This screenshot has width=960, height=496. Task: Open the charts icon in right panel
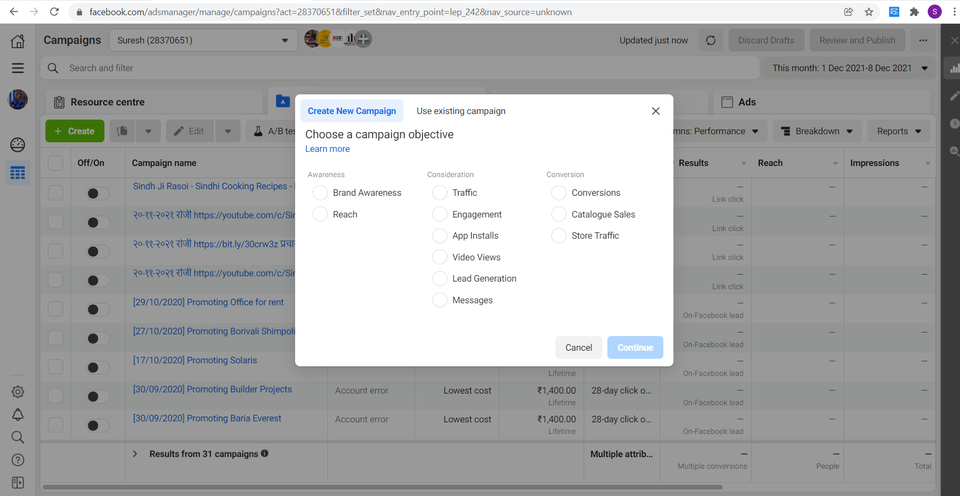point(953,69)
